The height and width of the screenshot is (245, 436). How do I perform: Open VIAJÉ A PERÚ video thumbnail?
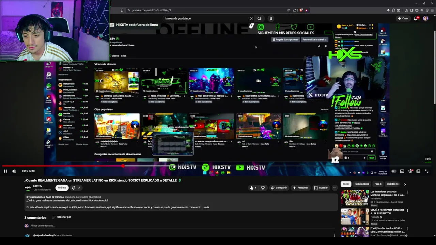(355, 216)
